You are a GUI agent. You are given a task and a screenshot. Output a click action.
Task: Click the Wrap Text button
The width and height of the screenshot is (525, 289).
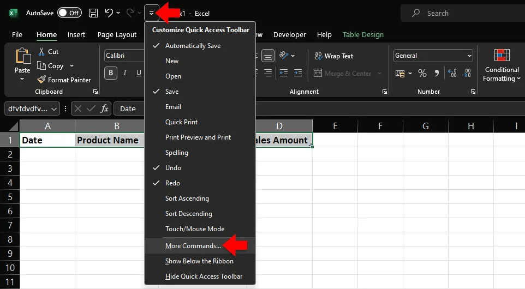click(334, 56)
